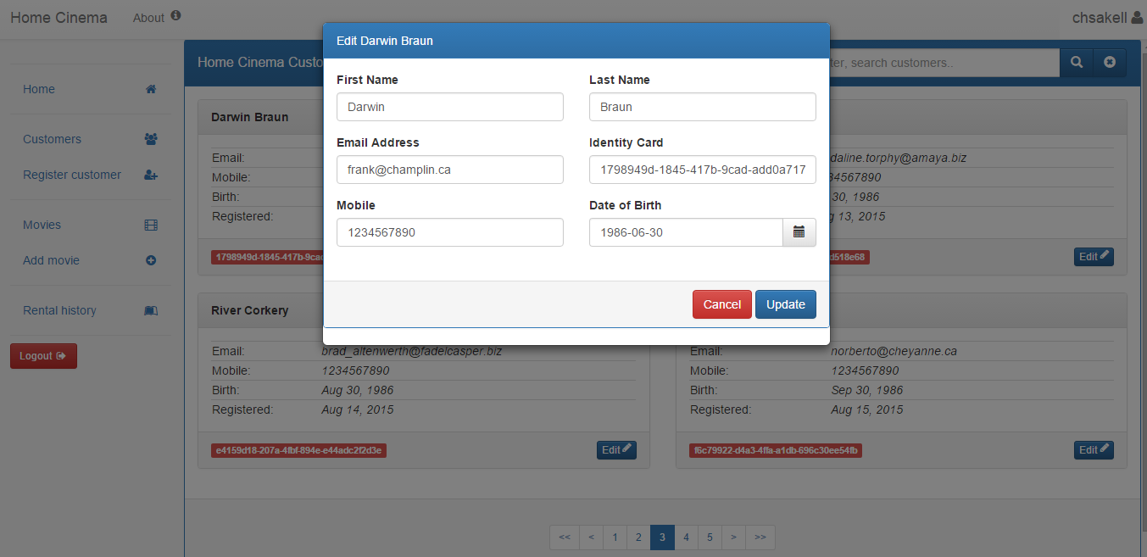Screen dimensions: 1147x557
Task: Click the Email Address input field
Action: (x=449, y=170)
